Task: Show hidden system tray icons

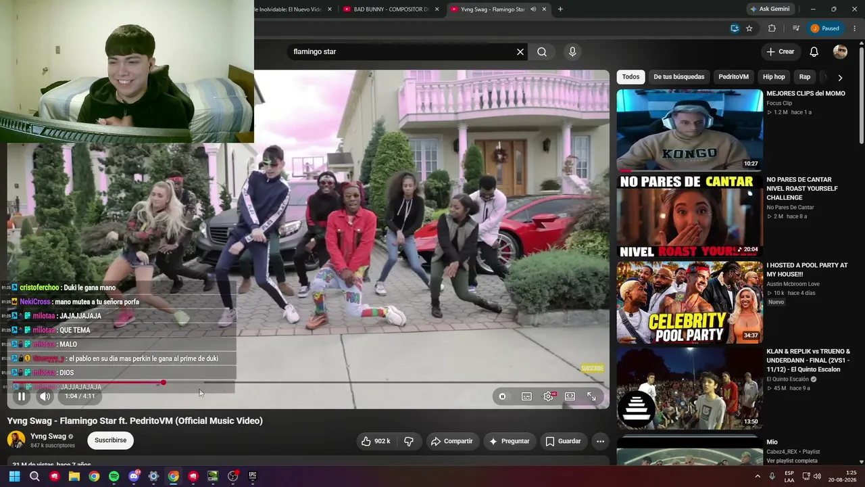Action: pyautogui.click(x=757, y=476)
